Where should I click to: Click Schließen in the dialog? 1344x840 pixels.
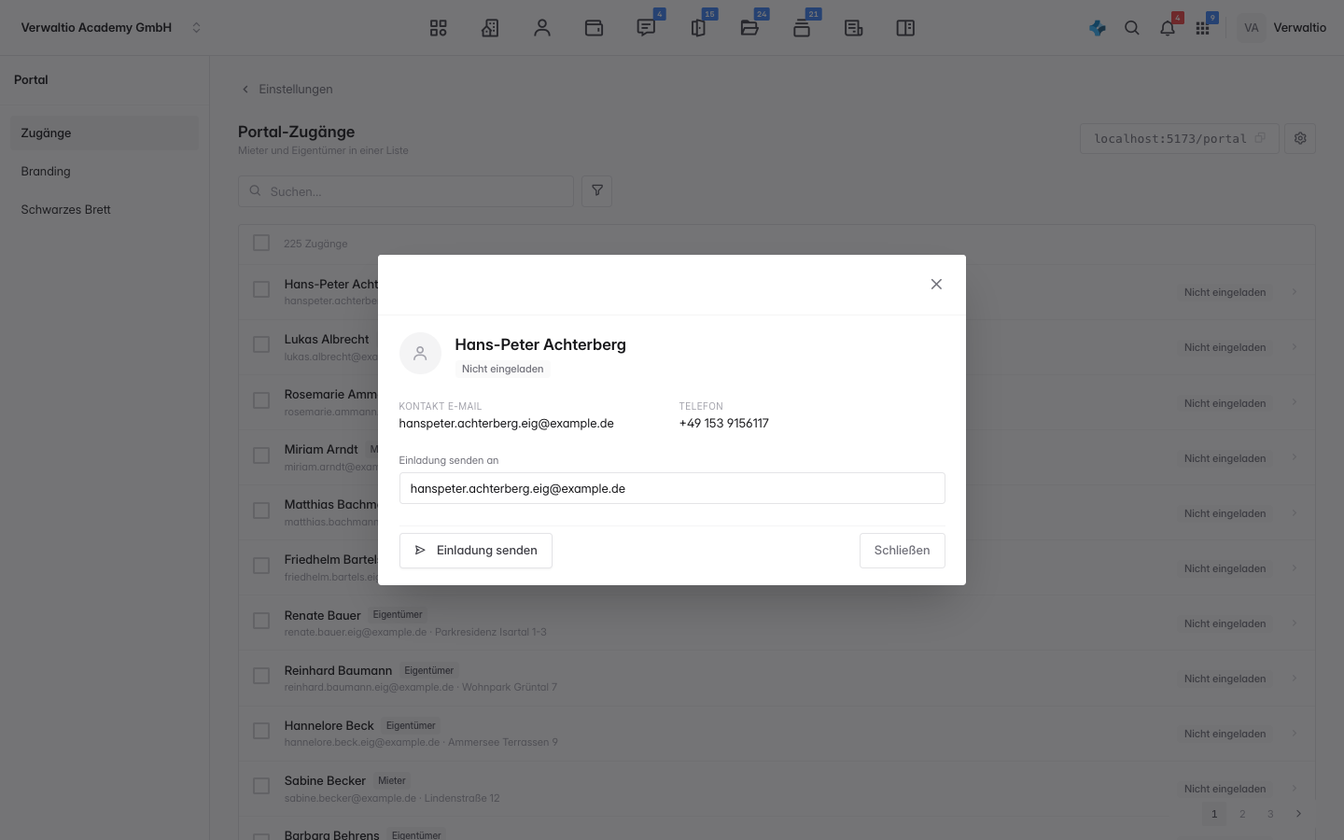pyautogui.click(x=902, y=551)
